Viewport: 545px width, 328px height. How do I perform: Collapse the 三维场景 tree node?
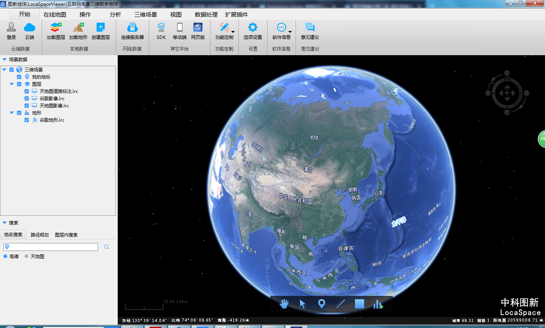[4, 70]
